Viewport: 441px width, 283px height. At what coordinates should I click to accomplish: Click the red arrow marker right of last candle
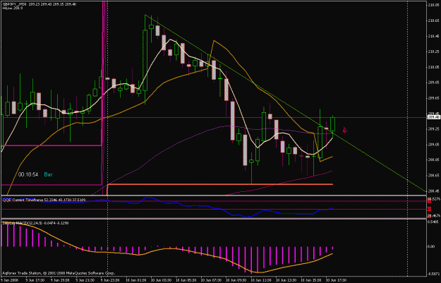pos(345,130)
